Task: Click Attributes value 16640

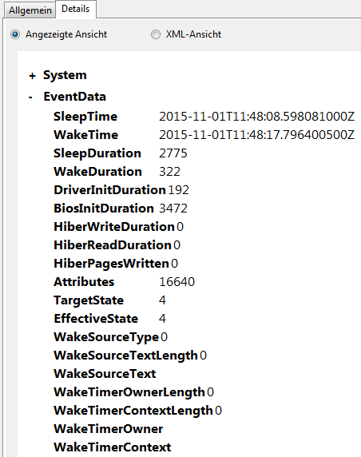Action: pyautogui.click(x=177, y=282)
